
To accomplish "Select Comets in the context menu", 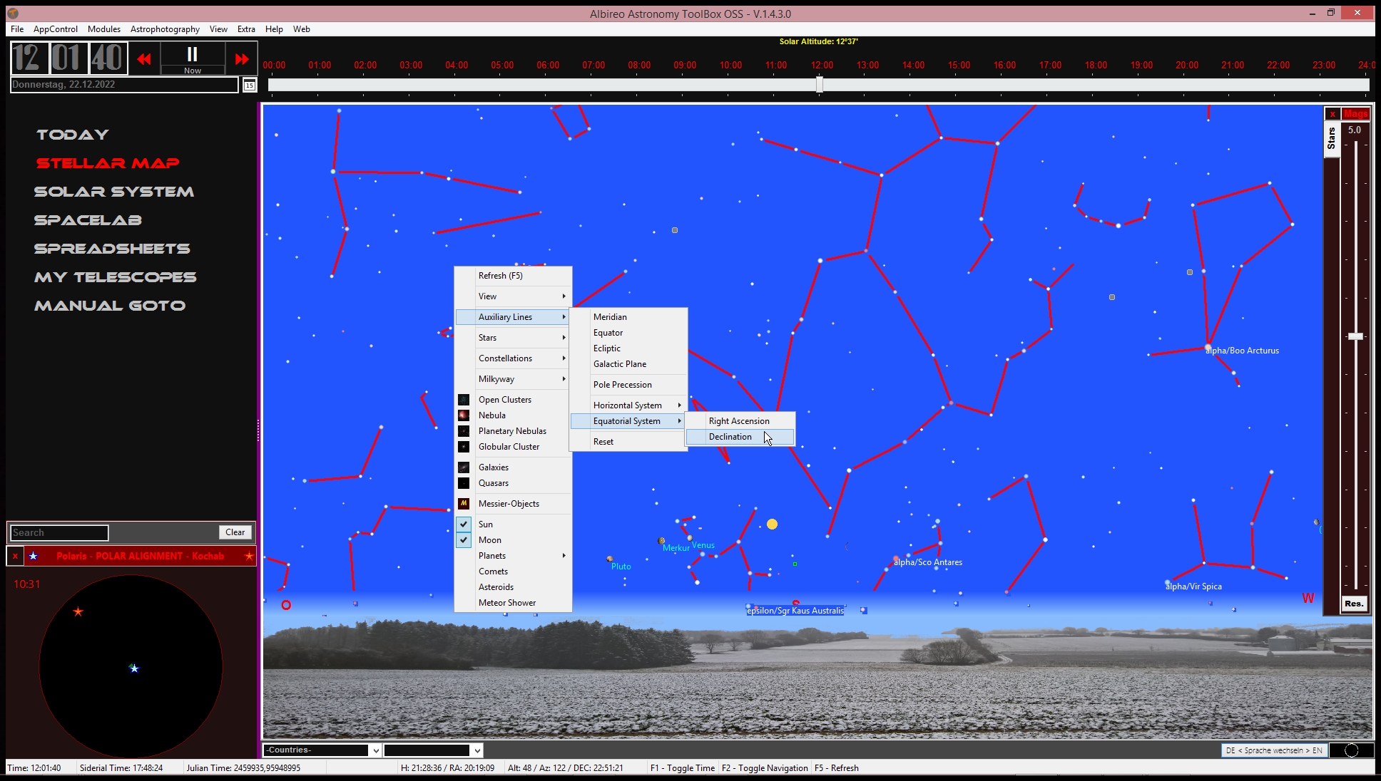I will (514, 571).
